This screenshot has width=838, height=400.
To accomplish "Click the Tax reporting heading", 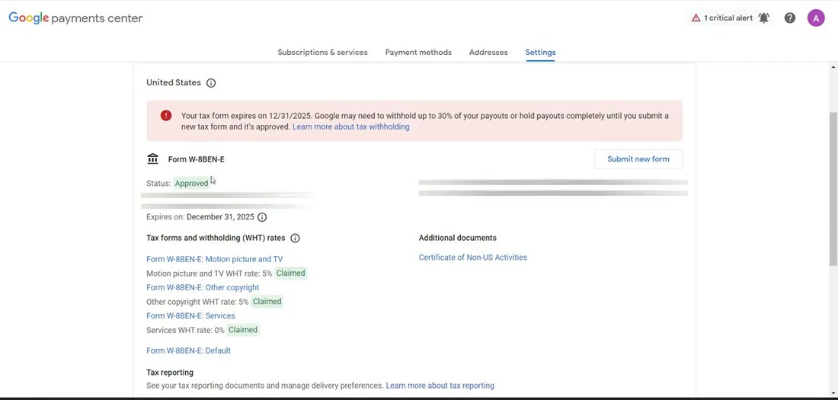I will 170,373.
